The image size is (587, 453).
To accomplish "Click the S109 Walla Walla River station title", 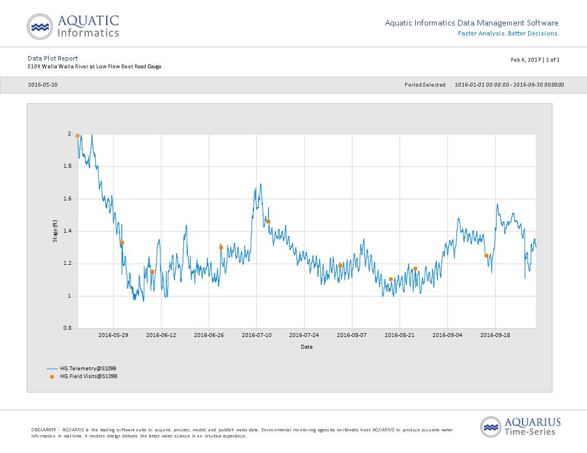I will click(x=94, y=67).
